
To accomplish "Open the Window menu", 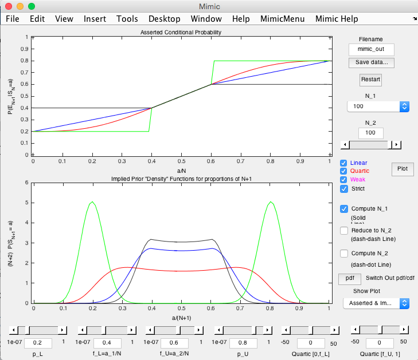I will (x=206, y=19).
